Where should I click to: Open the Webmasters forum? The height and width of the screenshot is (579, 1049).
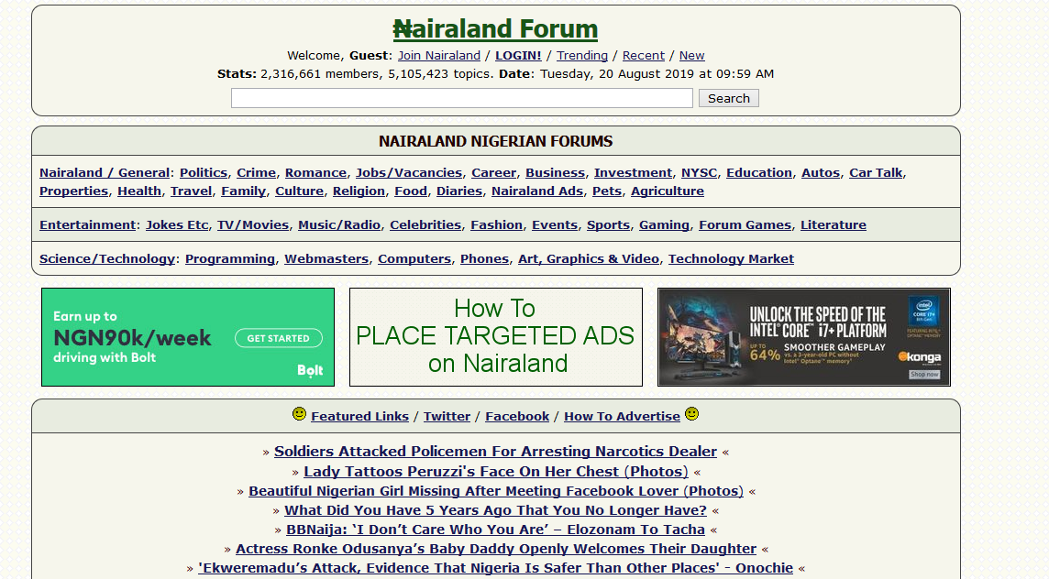[x=326, y=258]
